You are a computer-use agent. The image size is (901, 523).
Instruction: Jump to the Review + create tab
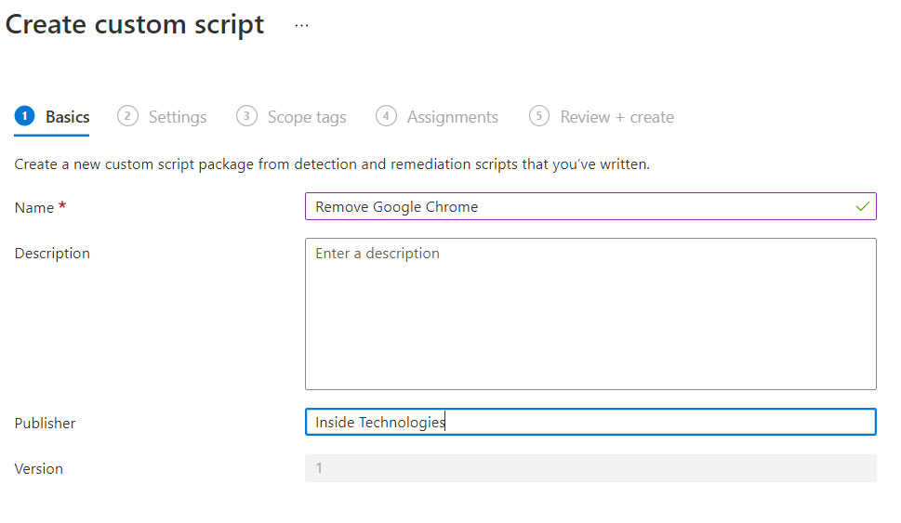617,117
